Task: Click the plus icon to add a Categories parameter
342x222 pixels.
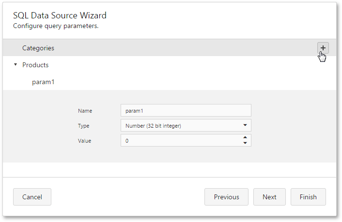Action: point(323,48)
